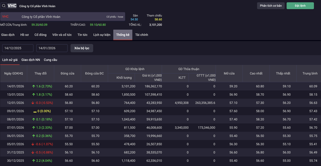This screenshot has height=166, width=321.
Task: Open the Hồ sơ tab
Action: [24, 35]
